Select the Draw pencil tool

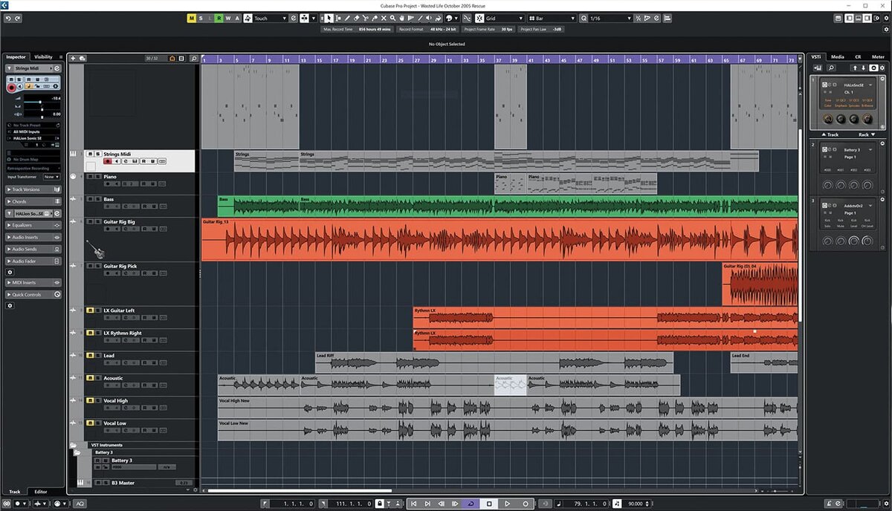click(347, 18)
